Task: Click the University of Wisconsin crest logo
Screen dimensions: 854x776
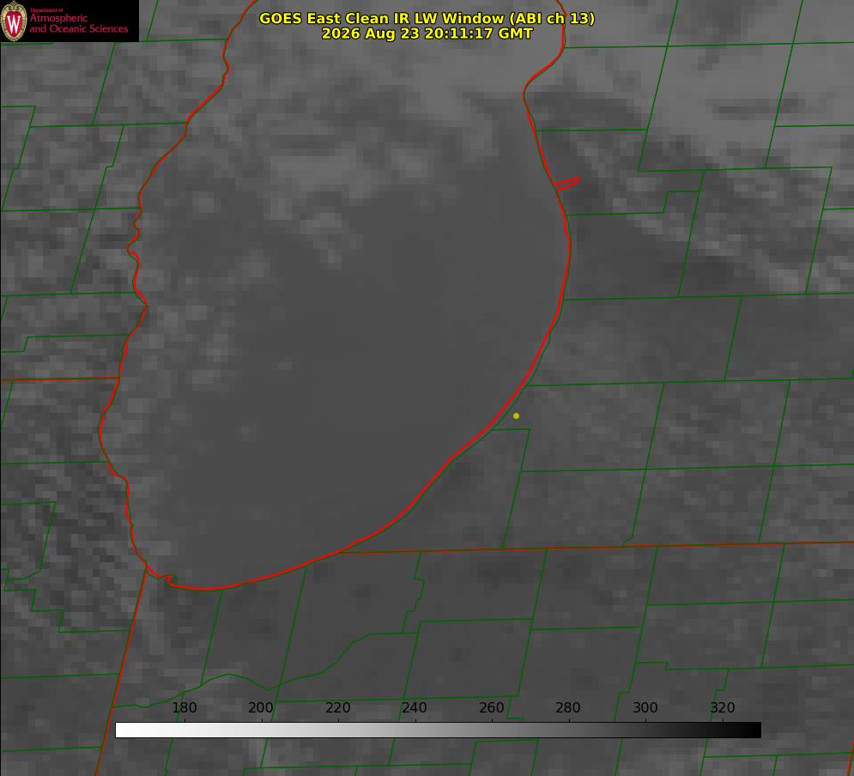Action: [x=14, y=21]
